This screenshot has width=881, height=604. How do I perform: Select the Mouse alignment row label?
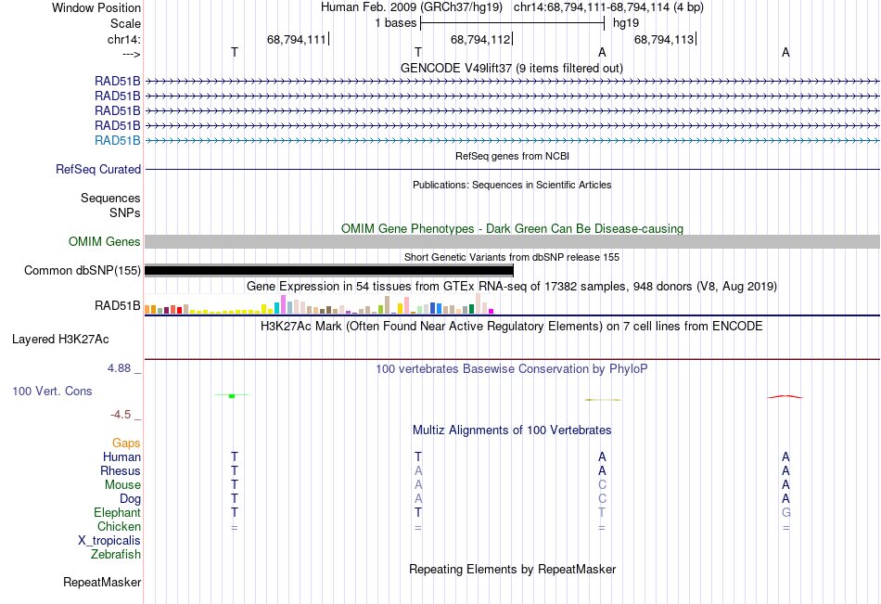[122, 484]
